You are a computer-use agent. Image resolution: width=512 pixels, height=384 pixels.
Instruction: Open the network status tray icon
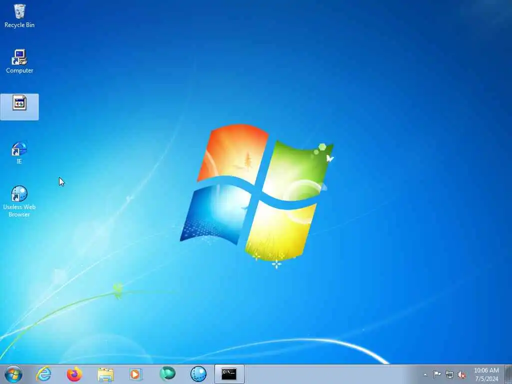pyautogui.click(x=449, y=374)
